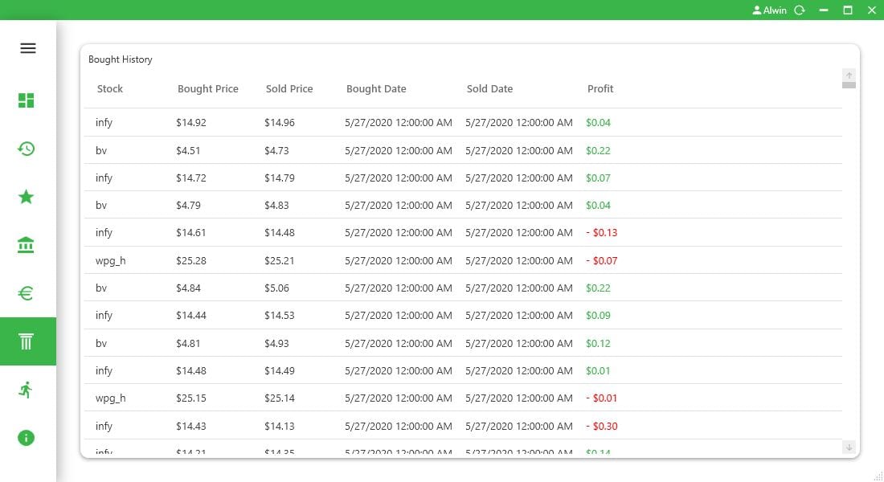Open the bank building icon

(26, 245)
